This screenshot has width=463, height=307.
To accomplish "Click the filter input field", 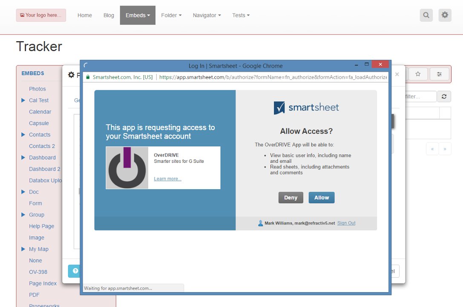I will click(x=420, y=97).
